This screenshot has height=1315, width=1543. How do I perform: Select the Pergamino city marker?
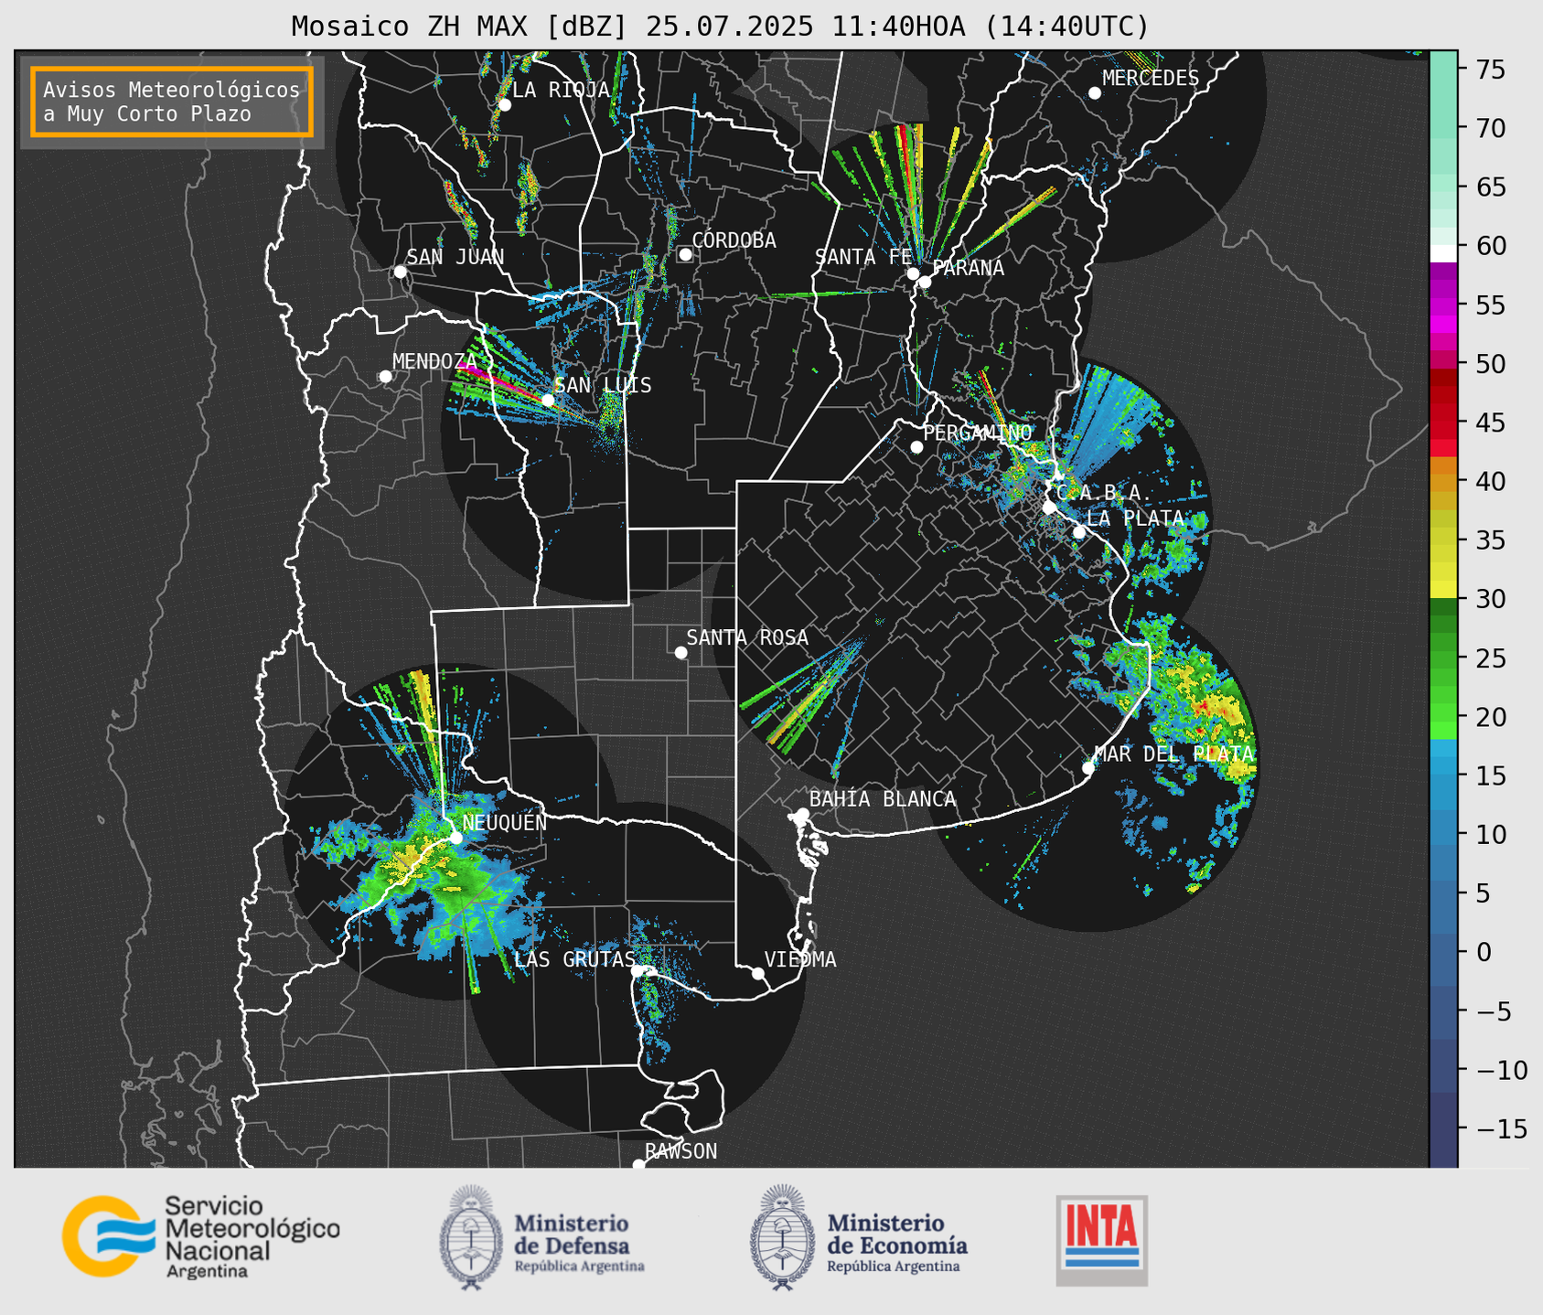pyautogui.click(x=916, y=447)
